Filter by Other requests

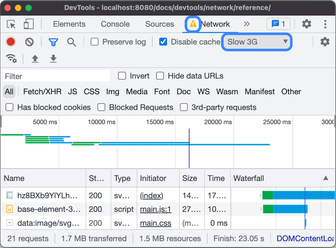coord(291,92)
